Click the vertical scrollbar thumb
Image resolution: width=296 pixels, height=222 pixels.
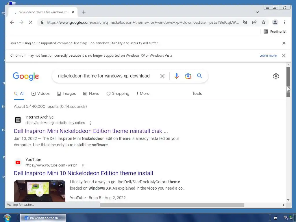pos(288,82)
